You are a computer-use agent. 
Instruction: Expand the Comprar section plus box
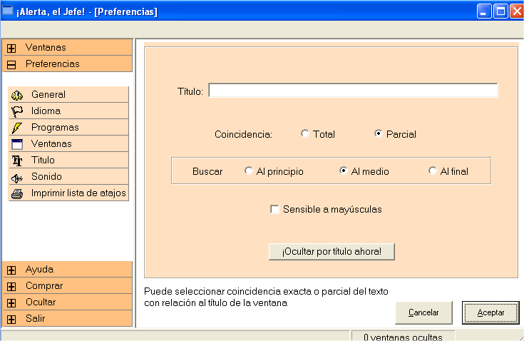(x=11, y=287)
